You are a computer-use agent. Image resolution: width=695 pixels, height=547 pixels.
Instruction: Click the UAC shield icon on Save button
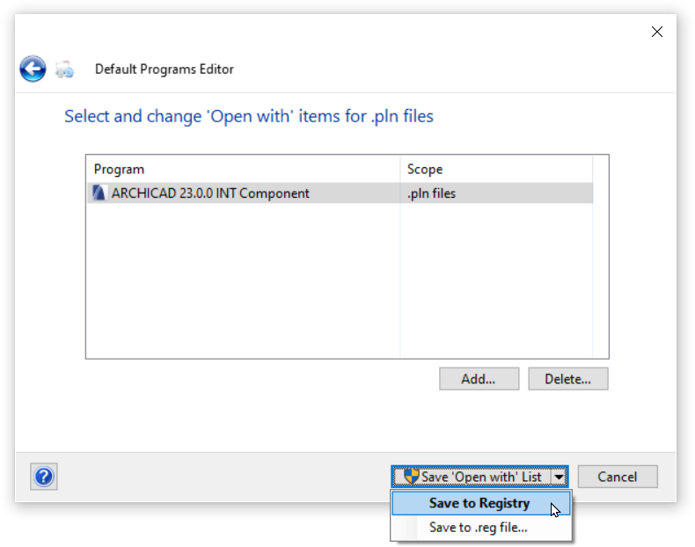tap(411, 476)
